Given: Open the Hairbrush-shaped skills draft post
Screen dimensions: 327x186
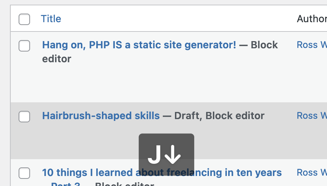Looking at the screenshot, I should (101, 116).
